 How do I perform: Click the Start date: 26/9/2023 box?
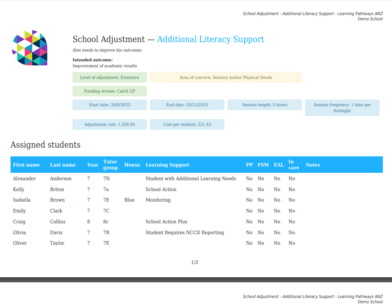point(109,105)
